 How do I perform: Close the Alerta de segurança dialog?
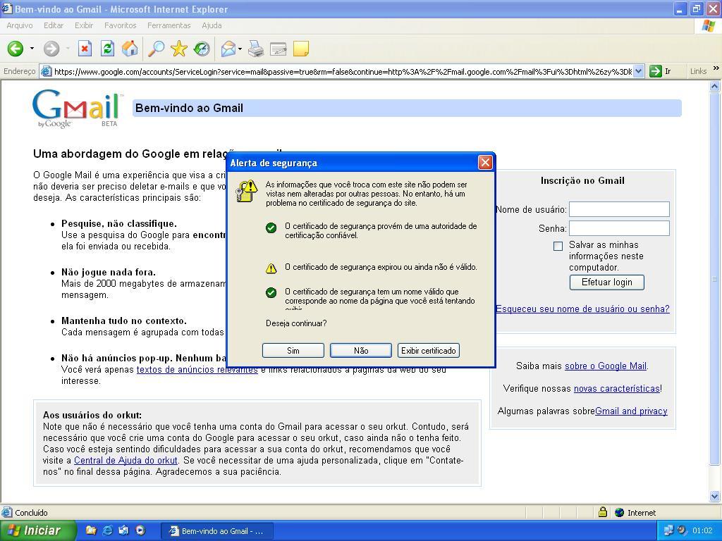point(485,163)
